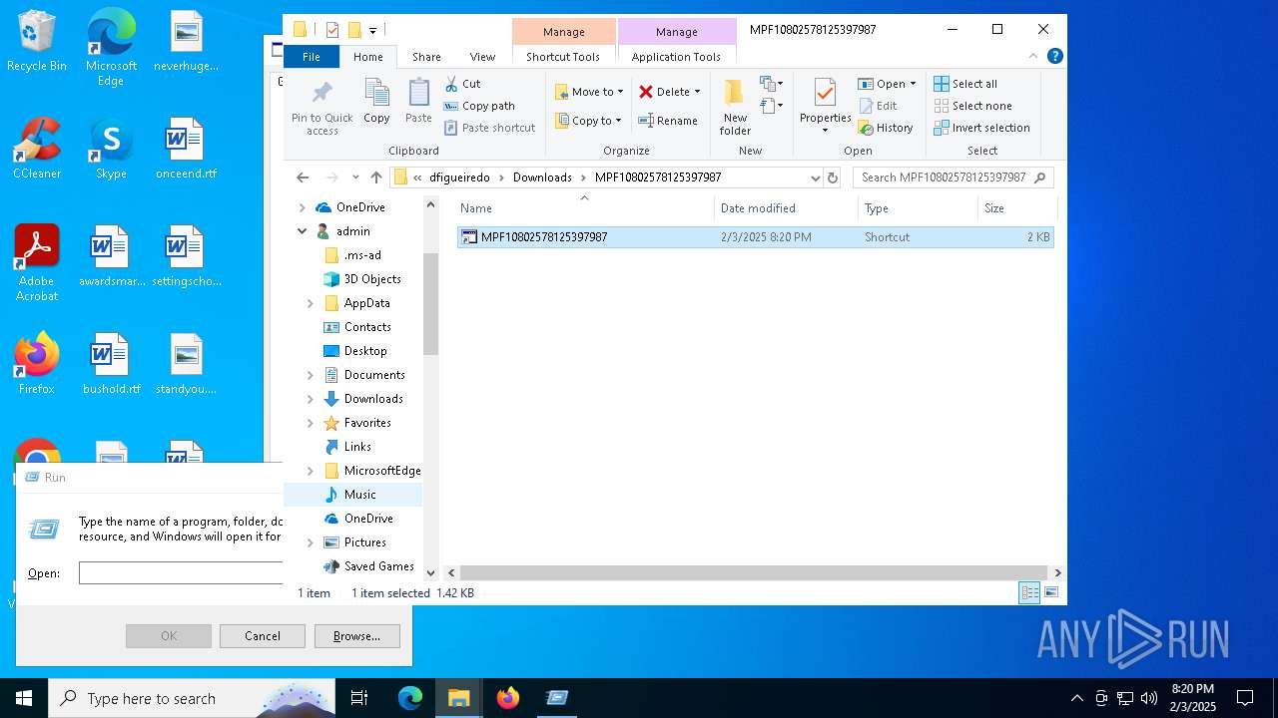Click Cancel in the Run dialog
1278x718 pixels.
point(263,636)
